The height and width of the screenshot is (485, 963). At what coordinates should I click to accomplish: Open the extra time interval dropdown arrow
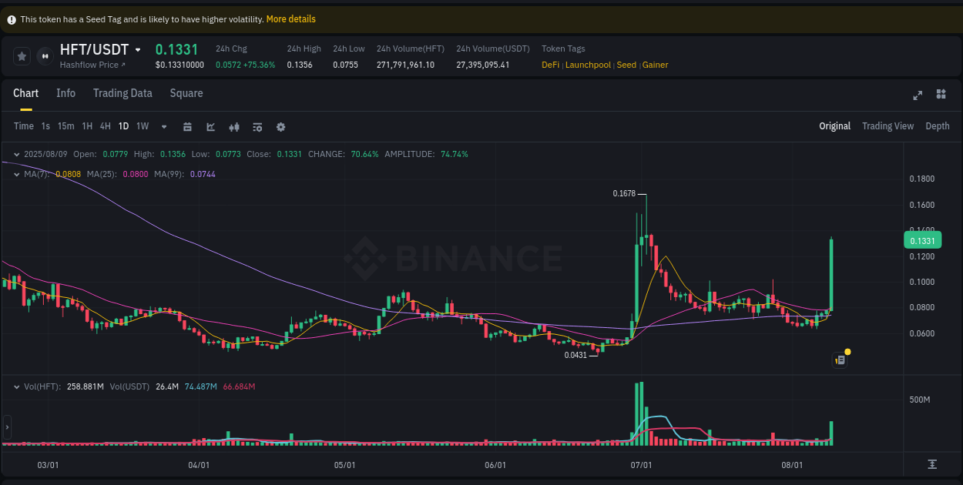coord(163,126)
